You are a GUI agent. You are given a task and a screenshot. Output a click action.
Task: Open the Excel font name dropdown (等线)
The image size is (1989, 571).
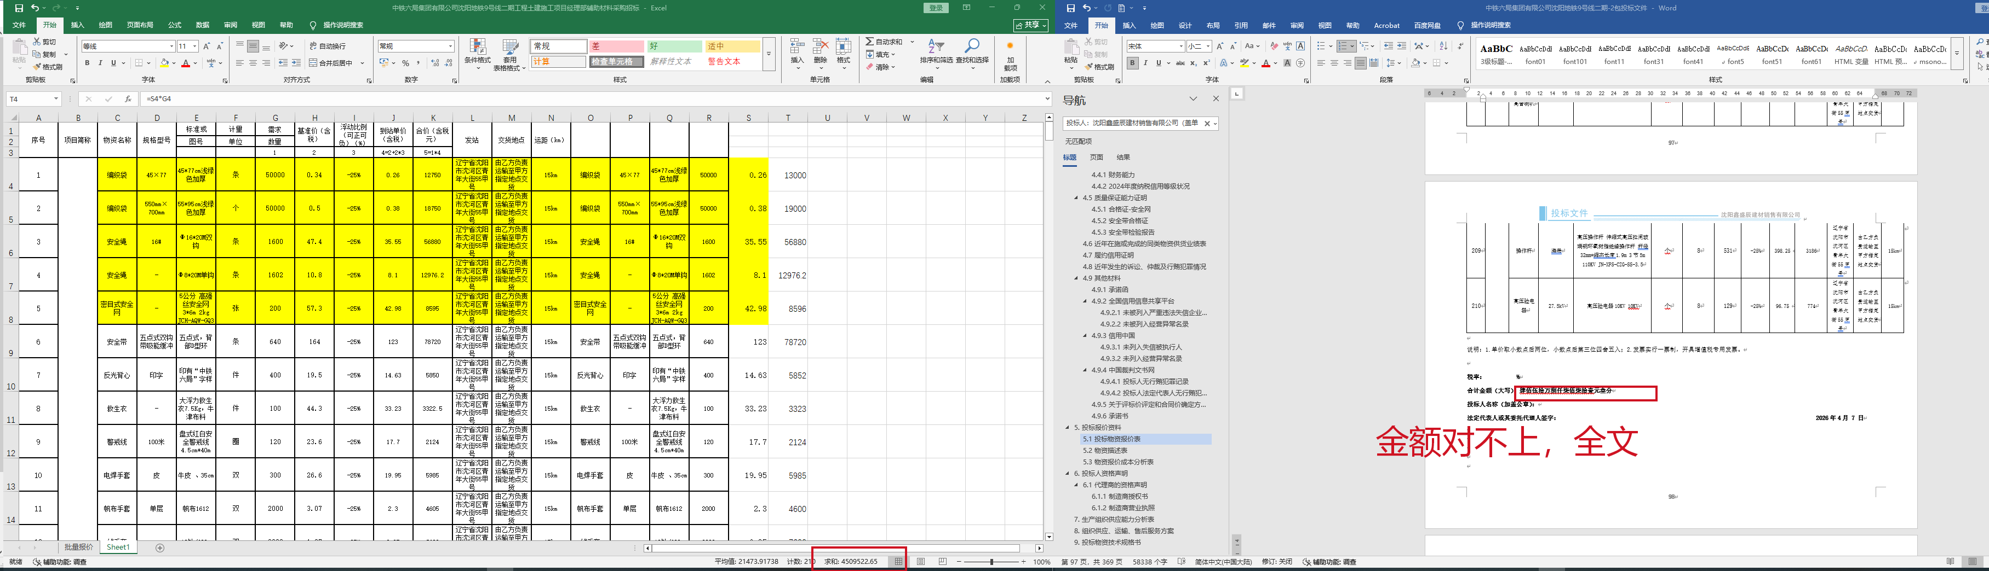coord(171,46)
